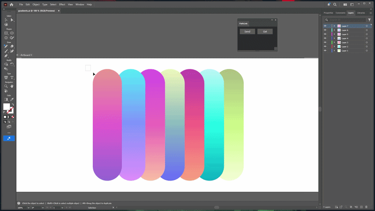
Task: Select the Rotate tool
Action: [12, 64]
